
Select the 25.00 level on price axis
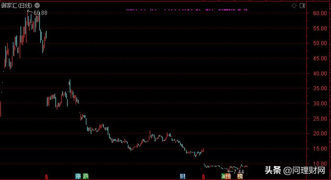pyautogui.click(x=318, y=118)
